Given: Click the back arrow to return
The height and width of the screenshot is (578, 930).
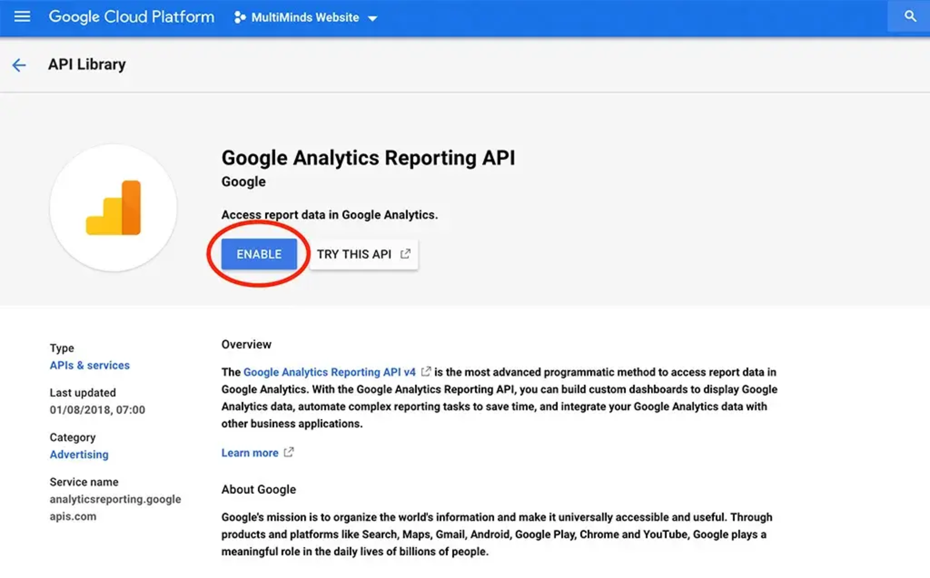Looking at the screenshot, I should click(18, 64).
